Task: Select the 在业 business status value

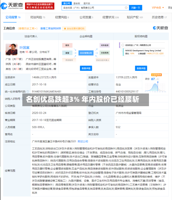Action: click(x=118, y=85)
